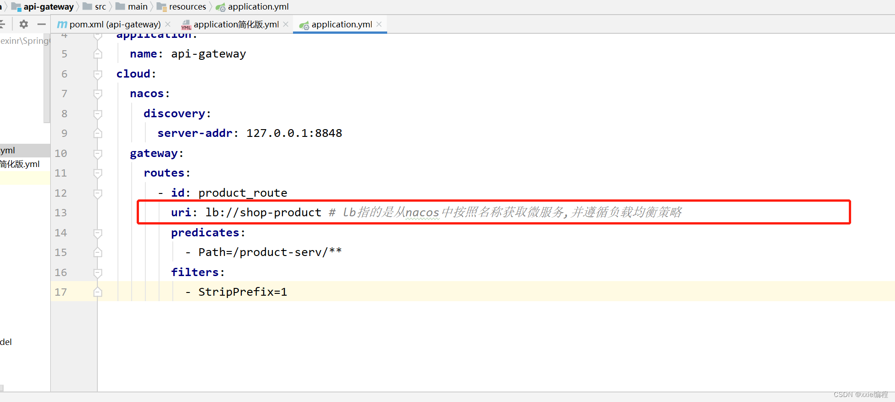Click the lb://shop-product uri value
895x402 pixels.
(263, 213)
